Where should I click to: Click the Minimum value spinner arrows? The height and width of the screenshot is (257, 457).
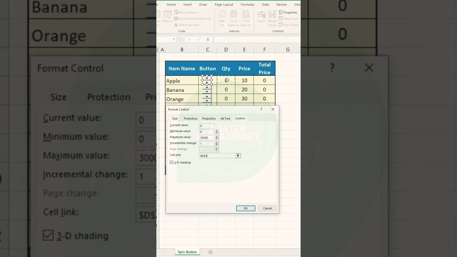coord(216,132)
